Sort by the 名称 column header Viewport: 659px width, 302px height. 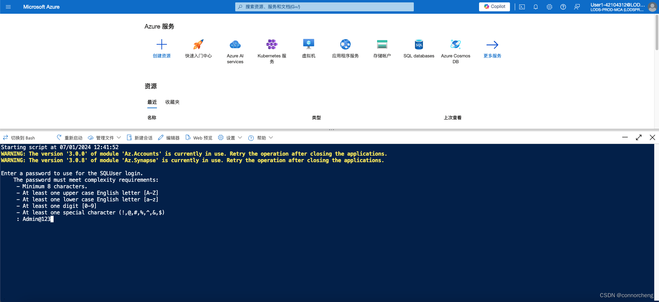[x=152, y=118]
